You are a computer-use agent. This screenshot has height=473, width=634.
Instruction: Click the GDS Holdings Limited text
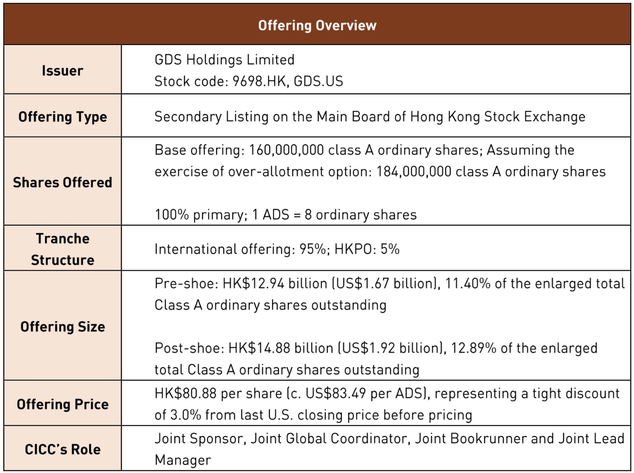(x=224, y=60)
